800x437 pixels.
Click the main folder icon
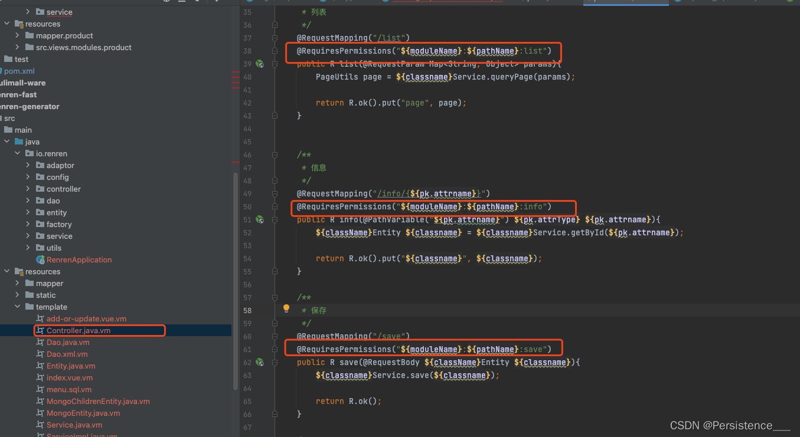pyautogui.click(x=8, y=130)
